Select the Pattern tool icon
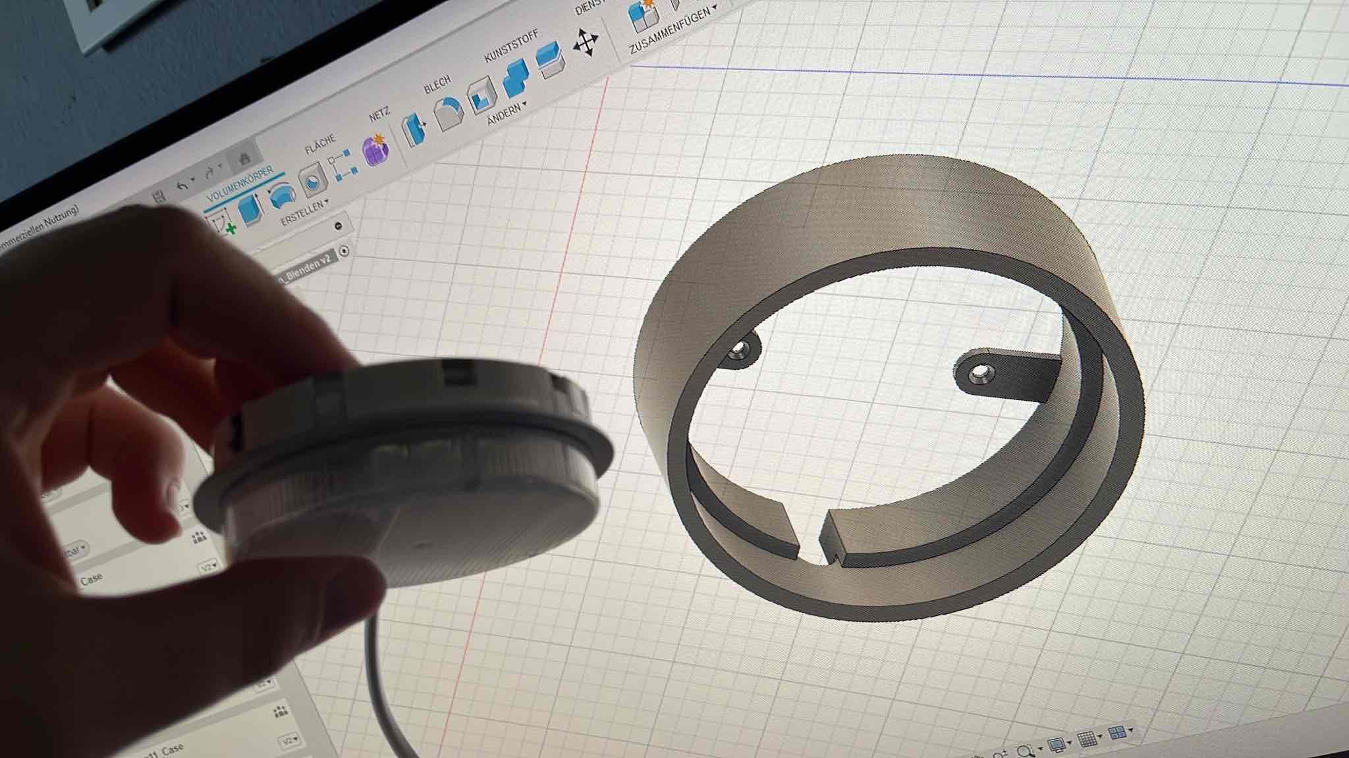This screenshot has height=758, width=1349. [x=343, y=164]
